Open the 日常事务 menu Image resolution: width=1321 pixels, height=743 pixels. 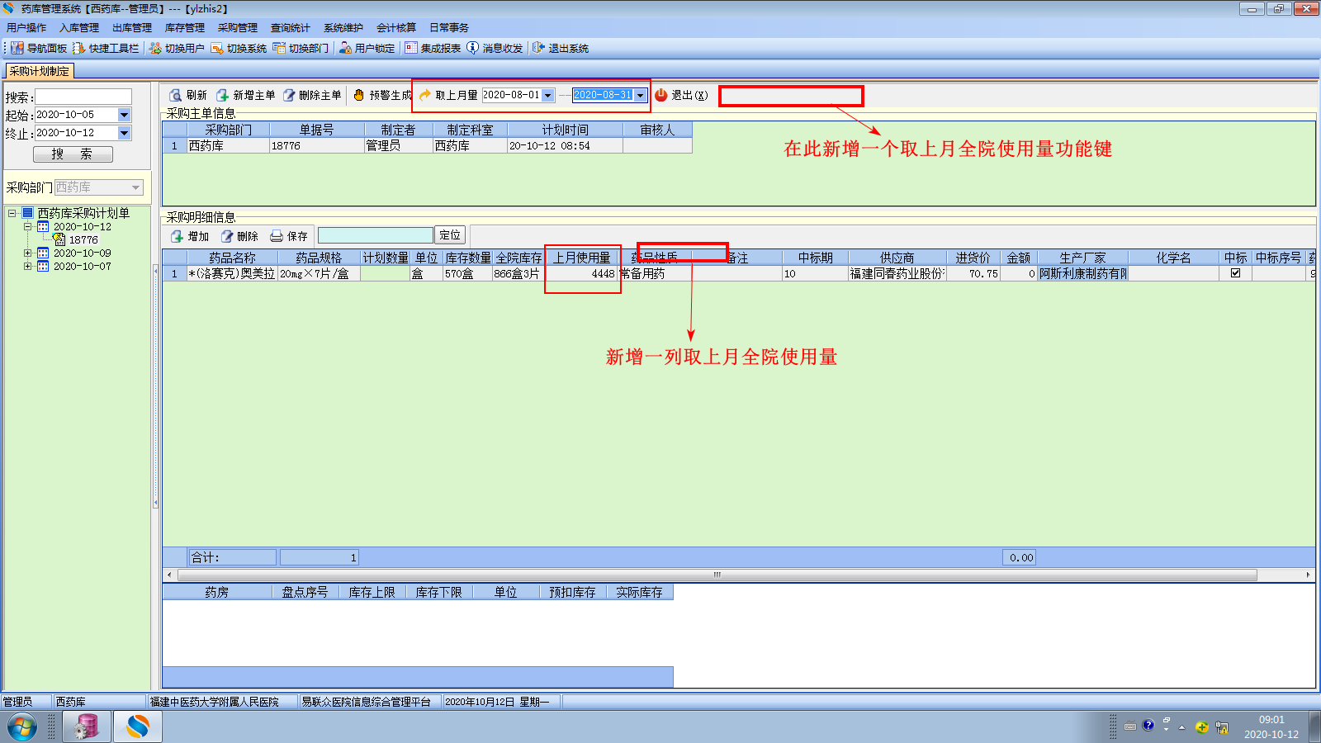[449, 28]
